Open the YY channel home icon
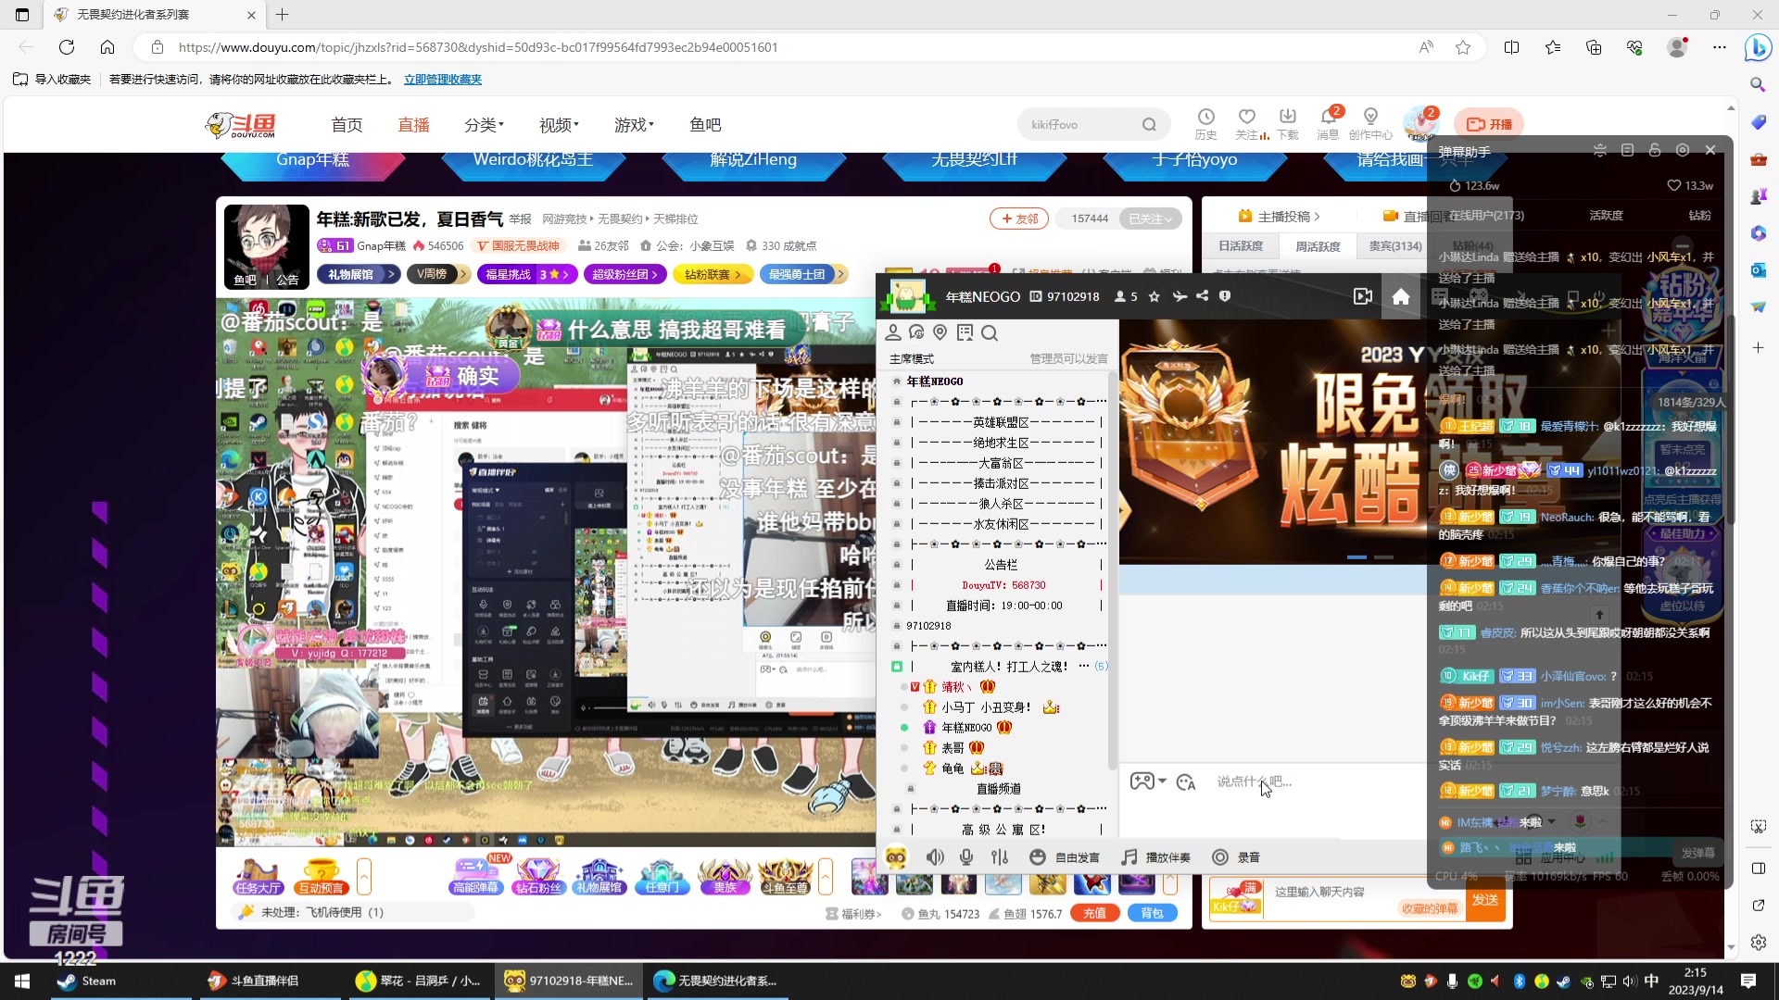Viewport: 1779px width, 1000px height. (x=1400, y=296)
